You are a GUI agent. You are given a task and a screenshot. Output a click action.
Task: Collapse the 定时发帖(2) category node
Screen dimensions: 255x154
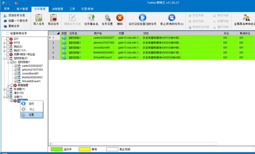click(x=4, y=58)
